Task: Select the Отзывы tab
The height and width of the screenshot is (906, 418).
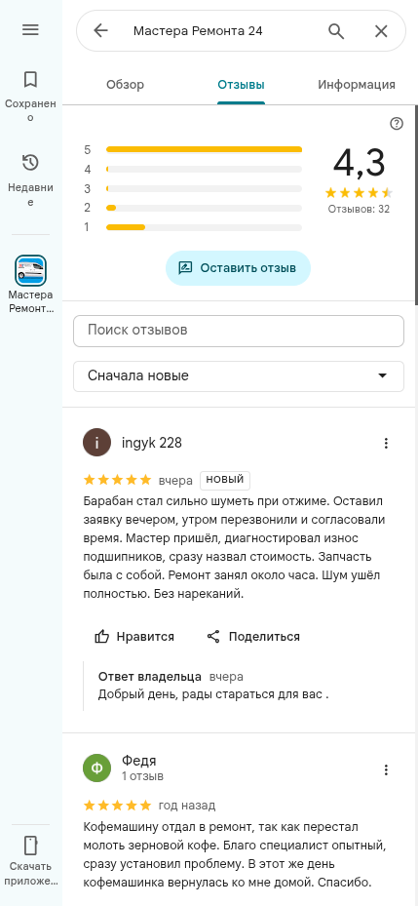Action: click(x=241, y=85)
